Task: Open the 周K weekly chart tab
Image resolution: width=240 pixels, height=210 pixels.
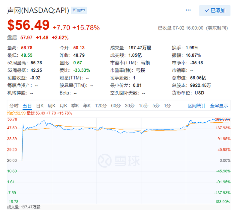Action: pos(52,106)
